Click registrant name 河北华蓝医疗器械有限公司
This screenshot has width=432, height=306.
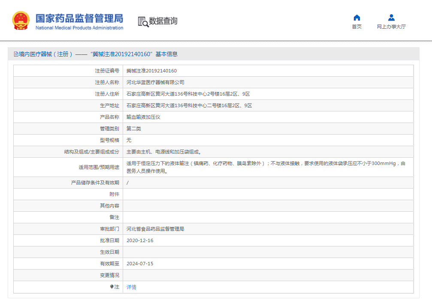(x=155, y=82)
